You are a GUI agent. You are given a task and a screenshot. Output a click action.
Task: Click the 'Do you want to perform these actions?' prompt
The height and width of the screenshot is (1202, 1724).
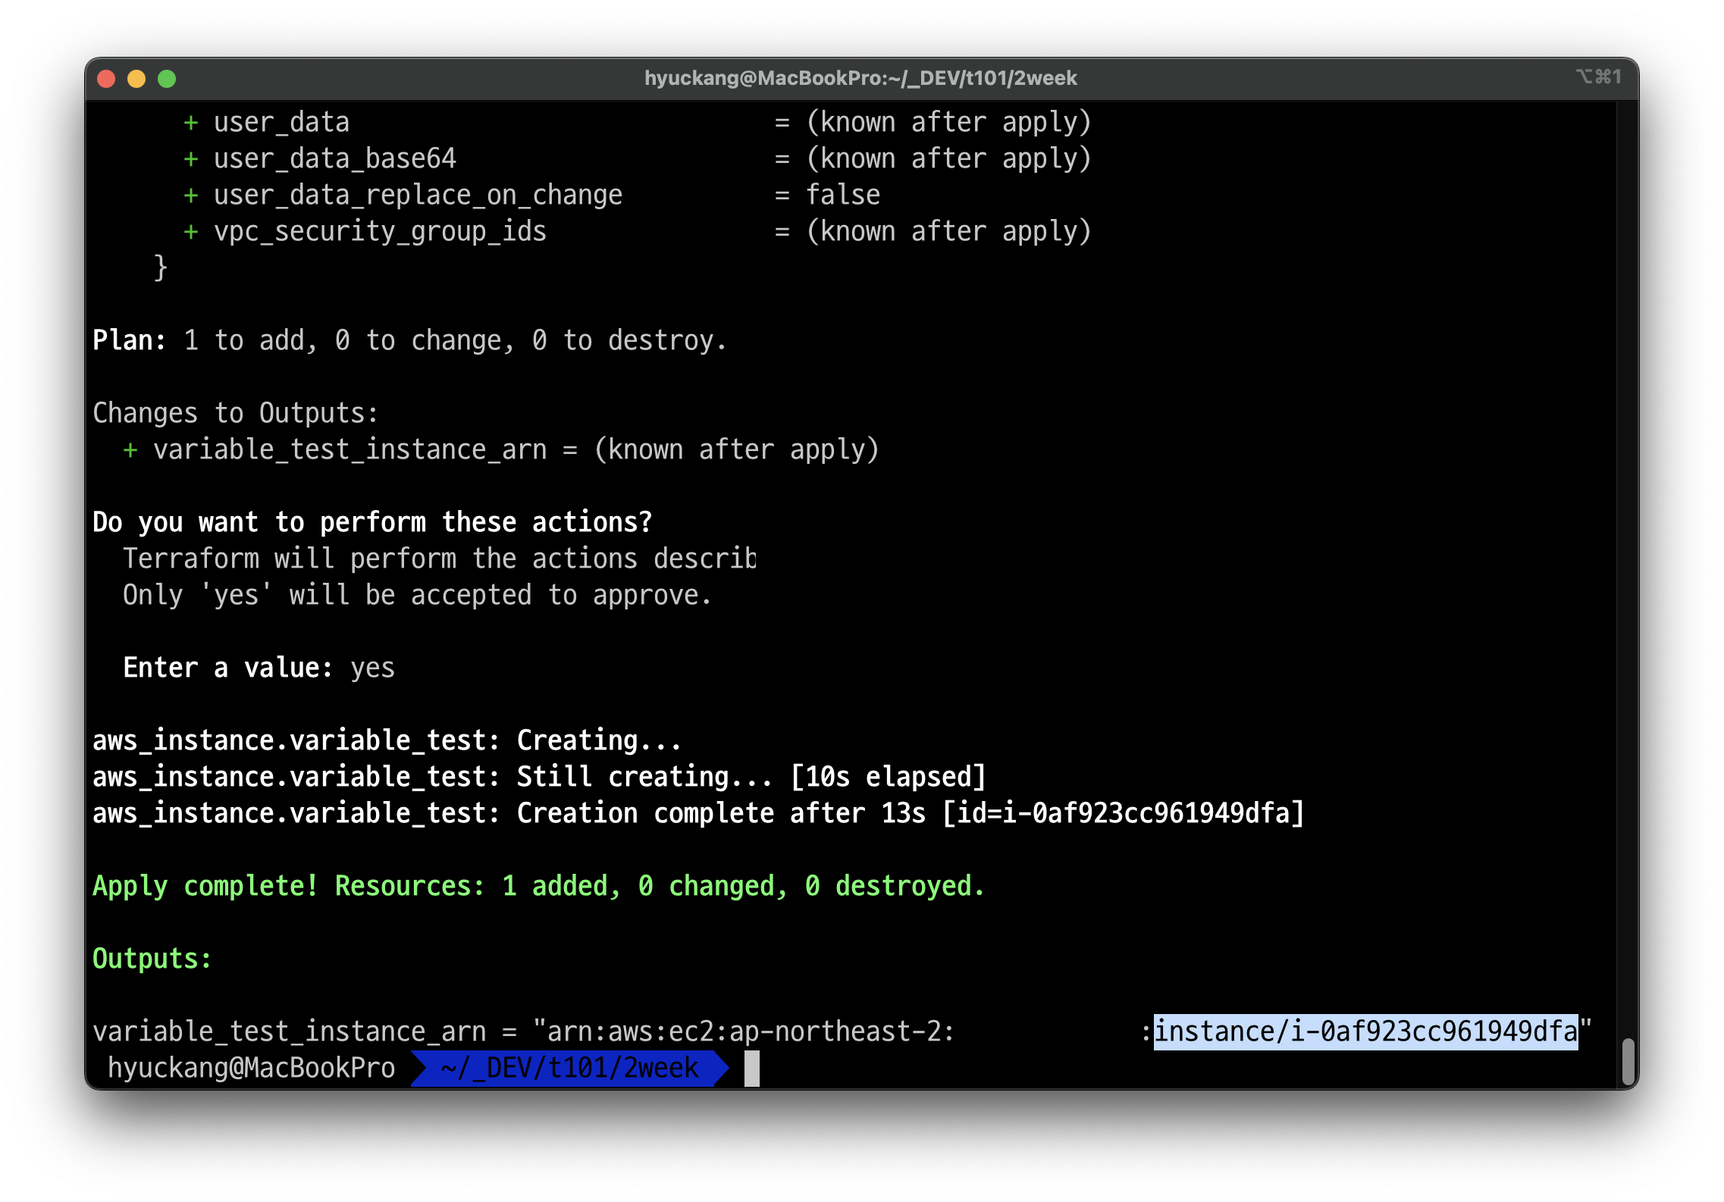pyautogui.click(x=372, y=522)
